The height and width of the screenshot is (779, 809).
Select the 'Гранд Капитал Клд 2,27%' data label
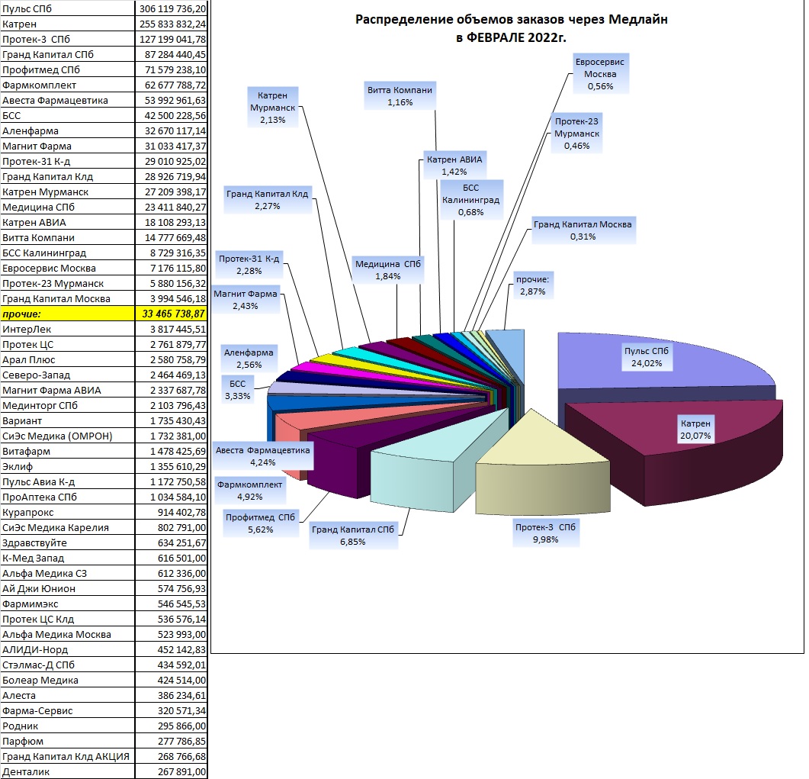point(268,200)
